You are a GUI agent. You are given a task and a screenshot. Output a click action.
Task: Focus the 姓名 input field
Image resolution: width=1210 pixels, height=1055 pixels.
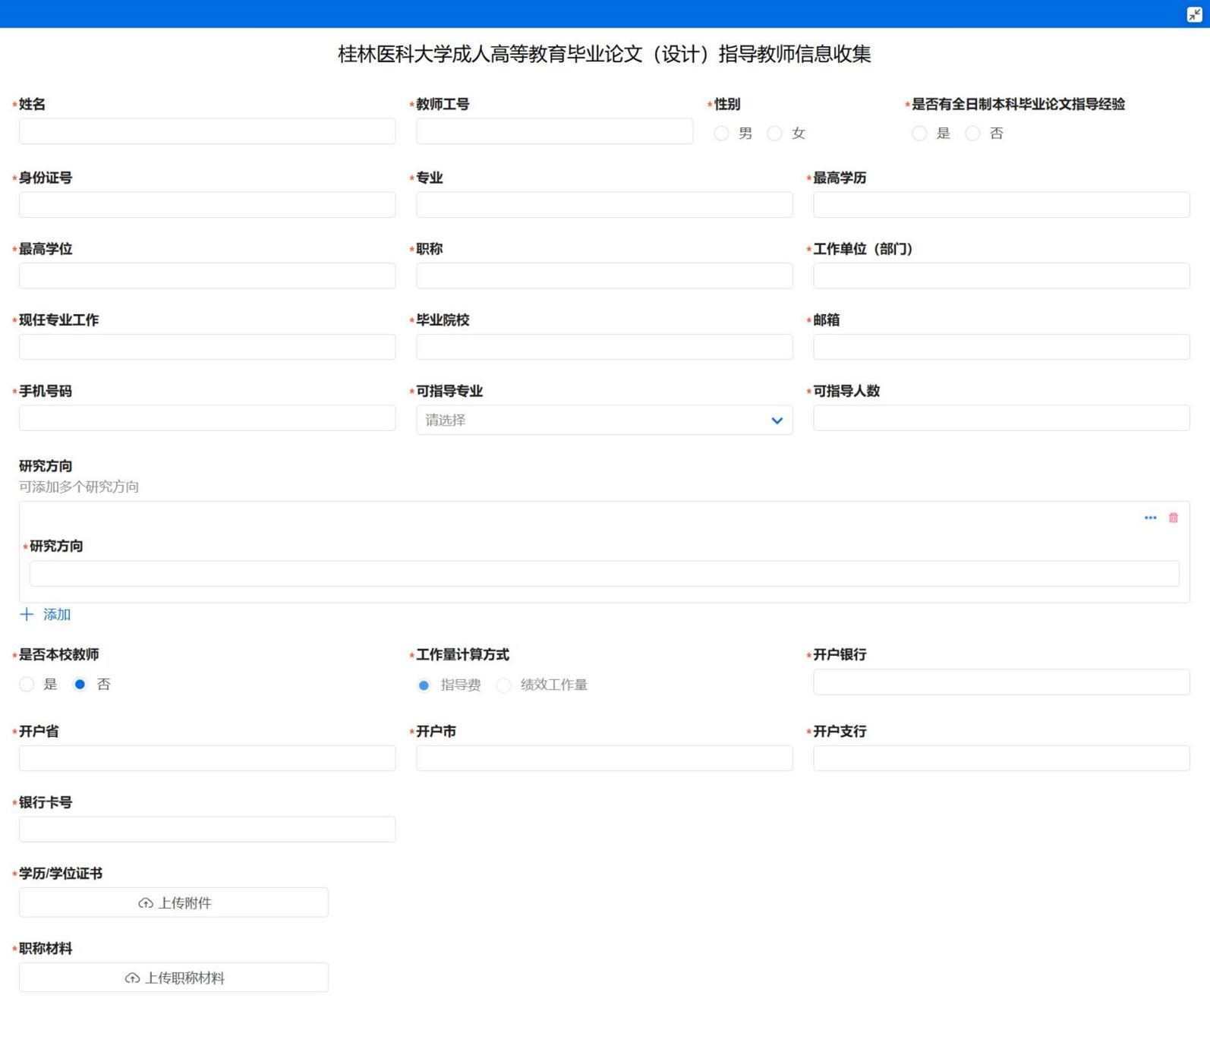point(206,131)
